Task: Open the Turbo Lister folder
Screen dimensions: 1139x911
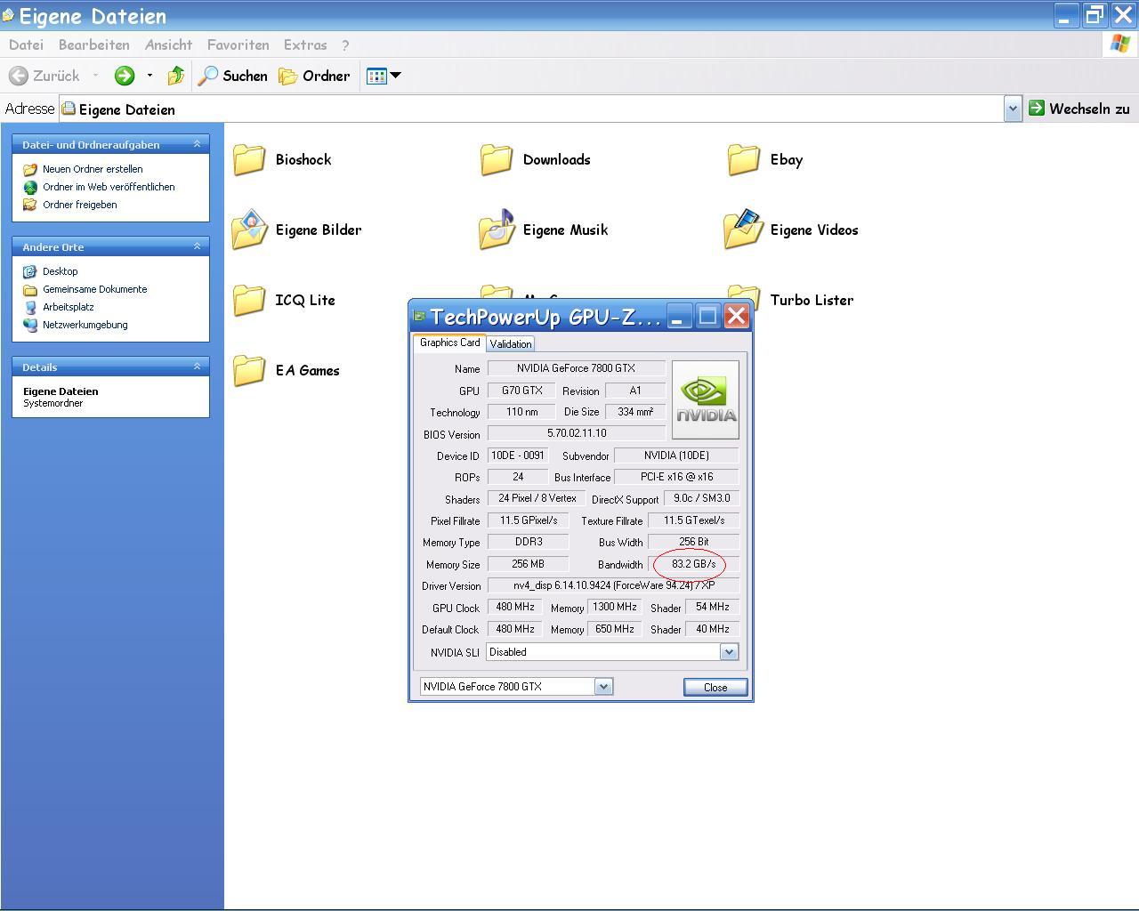Action: pos(791,299)
